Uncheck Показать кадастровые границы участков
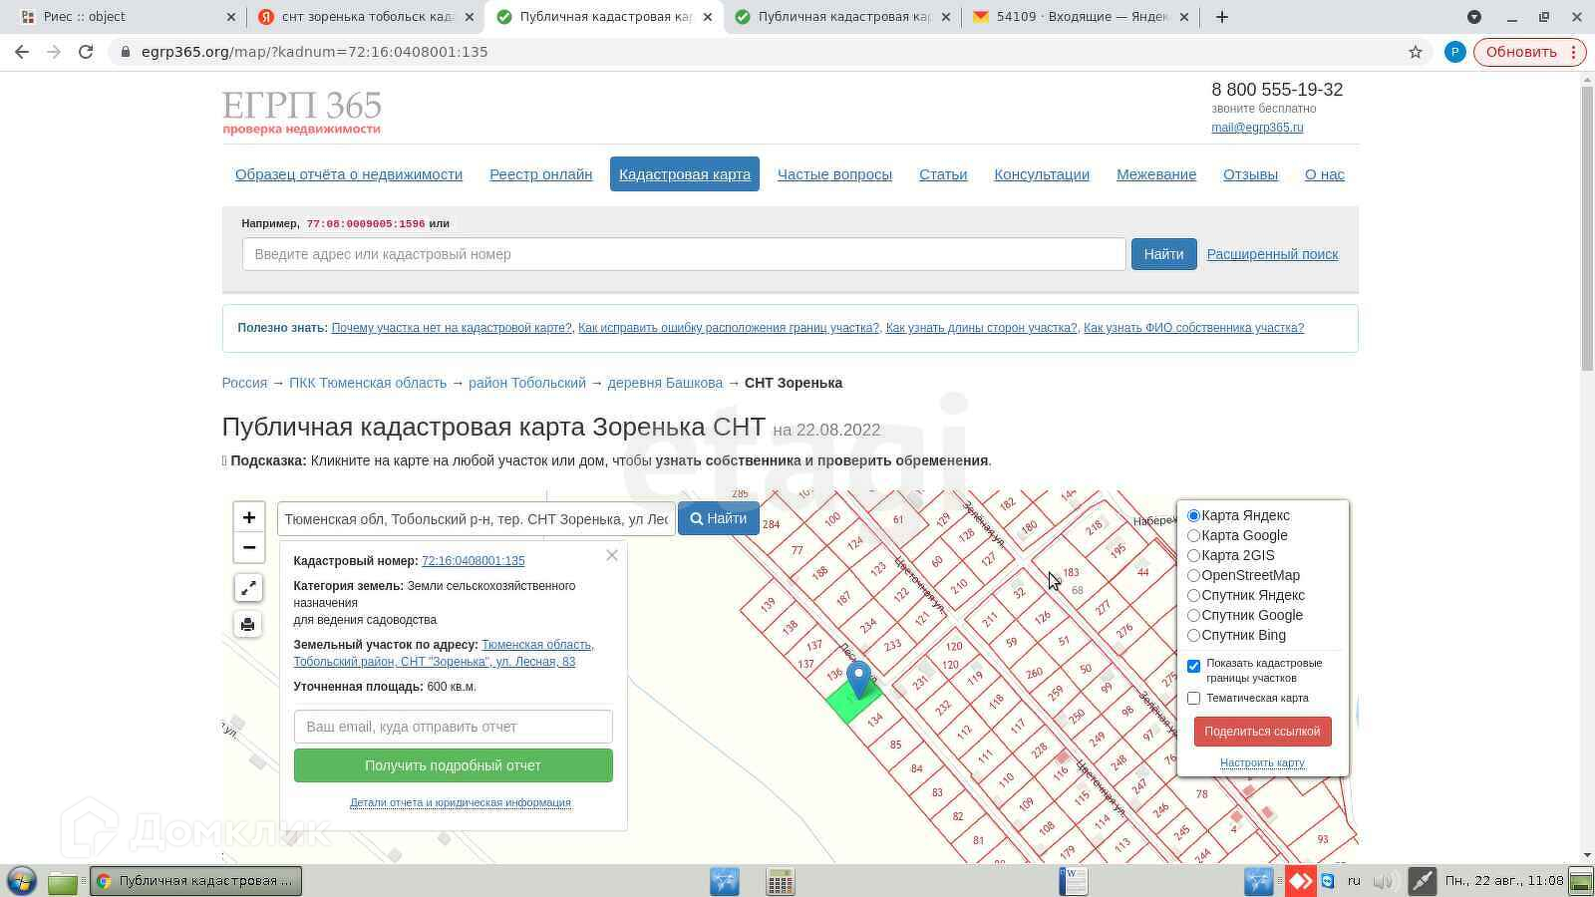The image size is (1595, 897). pos(1193,666)
